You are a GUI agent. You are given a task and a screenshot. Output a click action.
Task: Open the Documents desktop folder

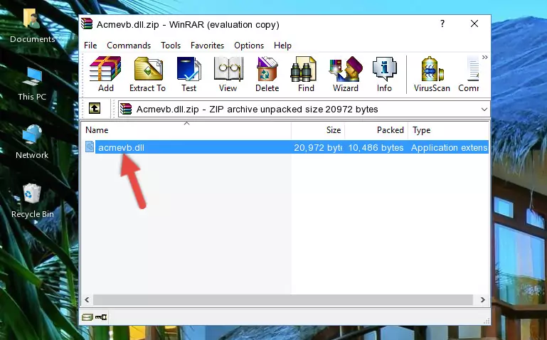click(33, 26)
